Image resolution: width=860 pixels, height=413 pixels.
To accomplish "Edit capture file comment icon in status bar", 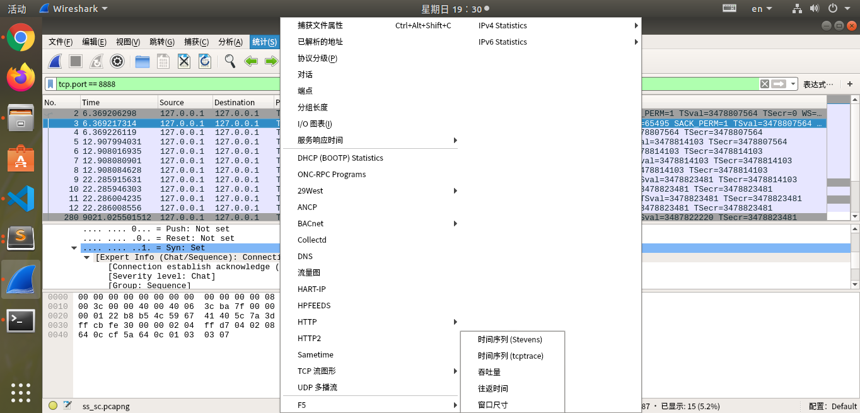I will [67, 405].
